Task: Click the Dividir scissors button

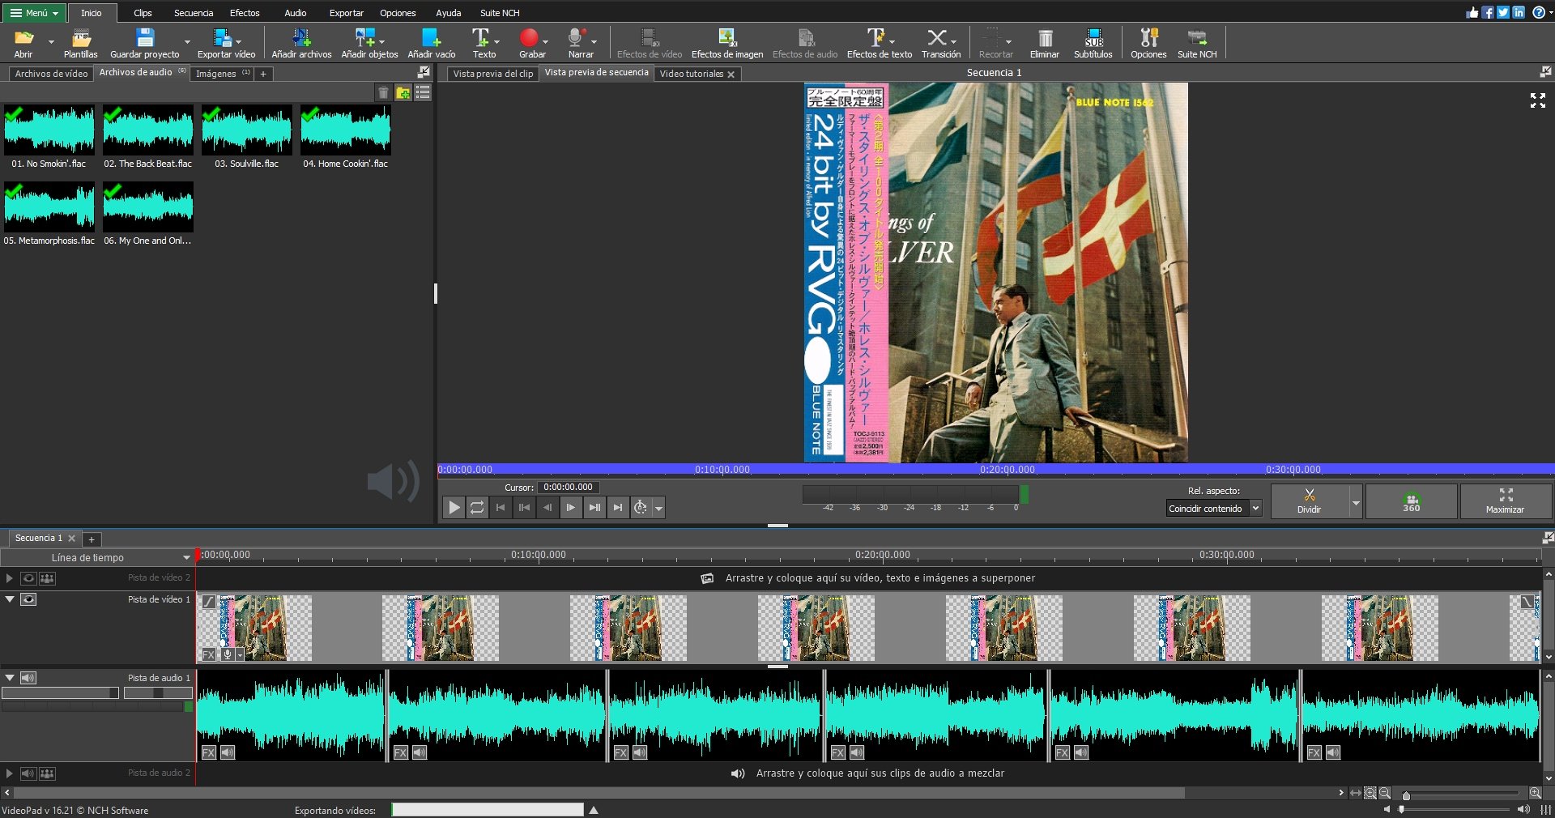Action: 1310,501
